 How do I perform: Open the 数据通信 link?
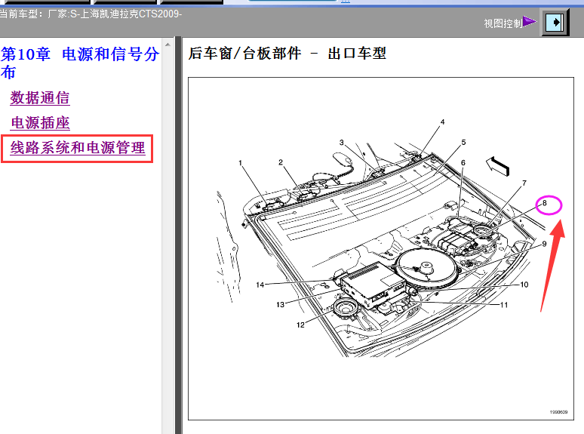[40, 98]
